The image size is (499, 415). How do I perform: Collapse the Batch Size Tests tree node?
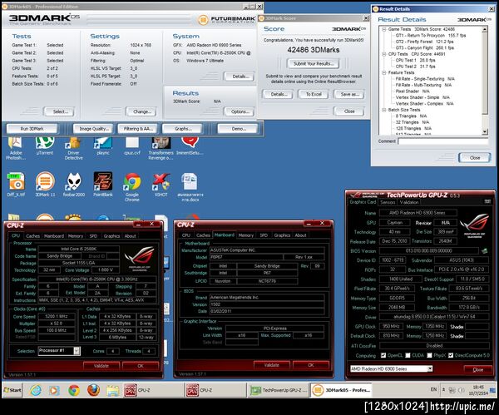pos(383,110)
